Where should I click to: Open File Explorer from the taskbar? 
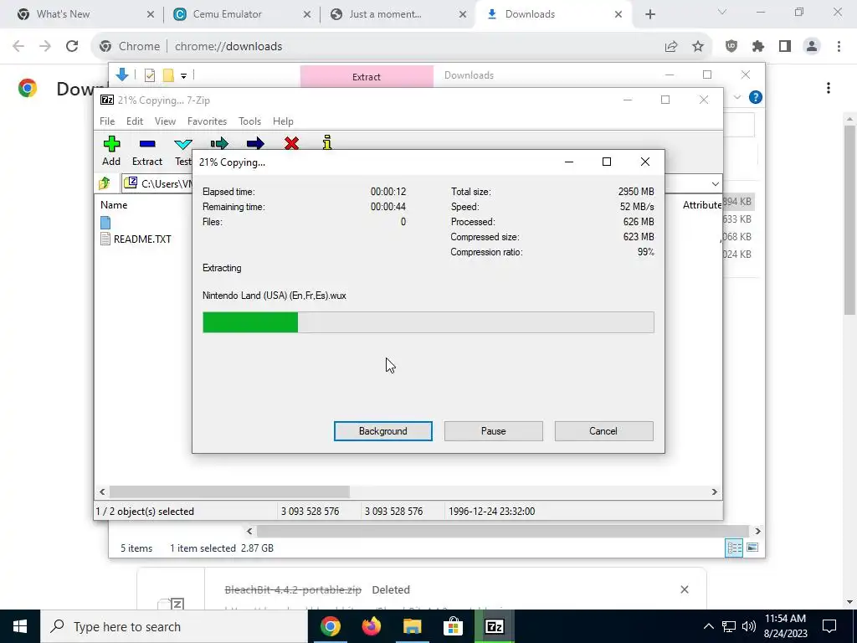click(413, 626)
